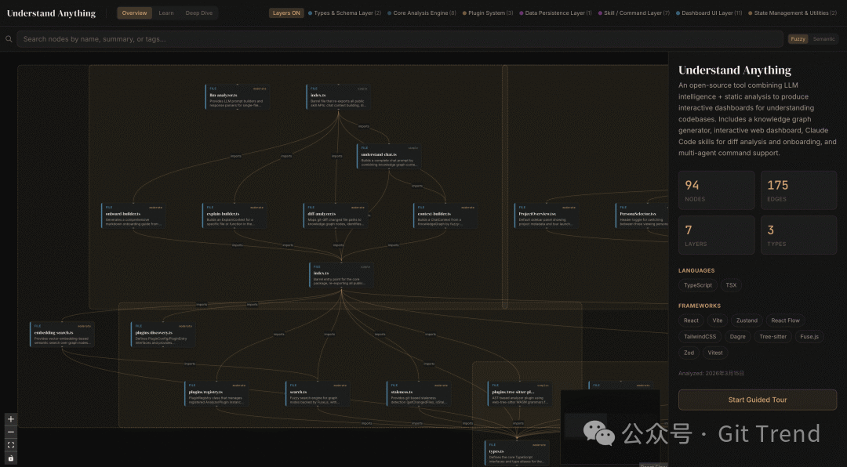Select the understand-chat.ts file node

tap(389, 157)
